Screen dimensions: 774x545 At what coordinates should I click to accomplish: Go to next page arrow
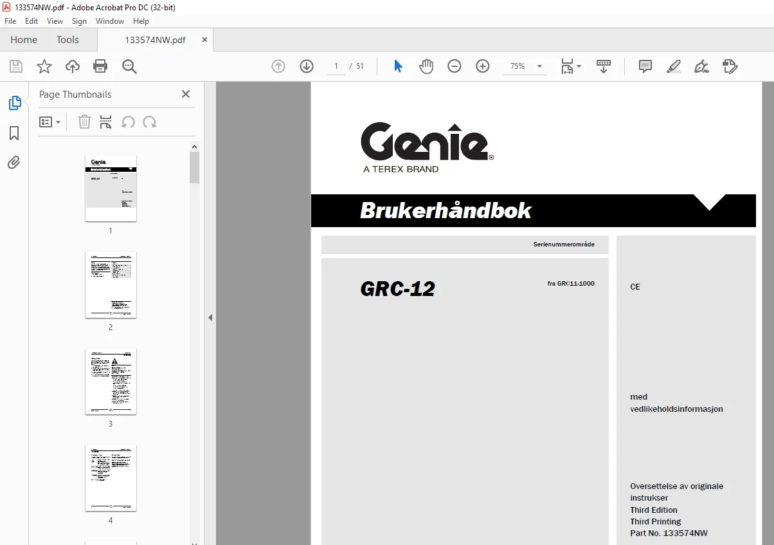pos(307,66)
